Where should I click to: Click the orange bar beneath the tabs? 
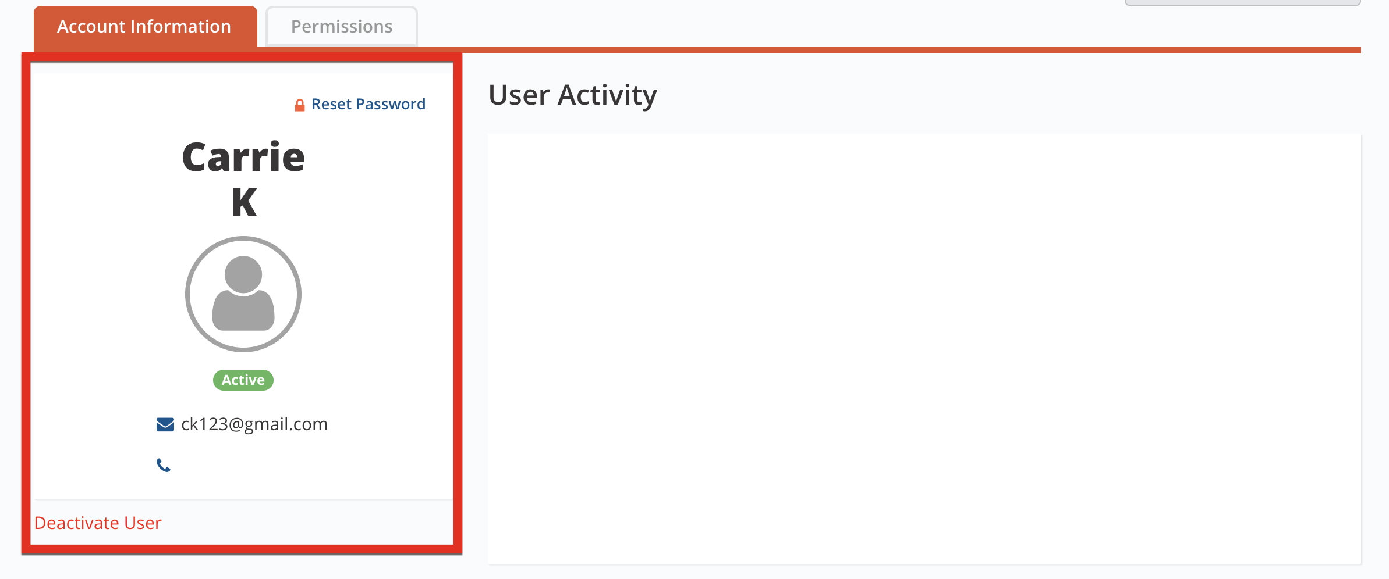[x=697, y=50]
